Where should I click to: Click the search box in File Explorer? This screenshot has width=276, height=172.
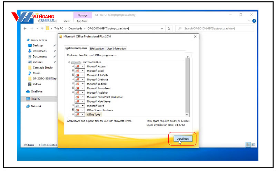(x=216, y=29)
